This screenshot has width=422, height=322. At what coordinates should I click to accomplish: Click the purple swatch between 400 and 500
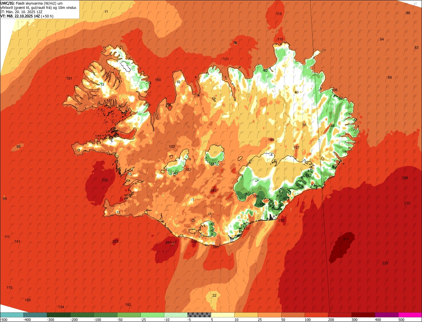(x=386, y=315)
